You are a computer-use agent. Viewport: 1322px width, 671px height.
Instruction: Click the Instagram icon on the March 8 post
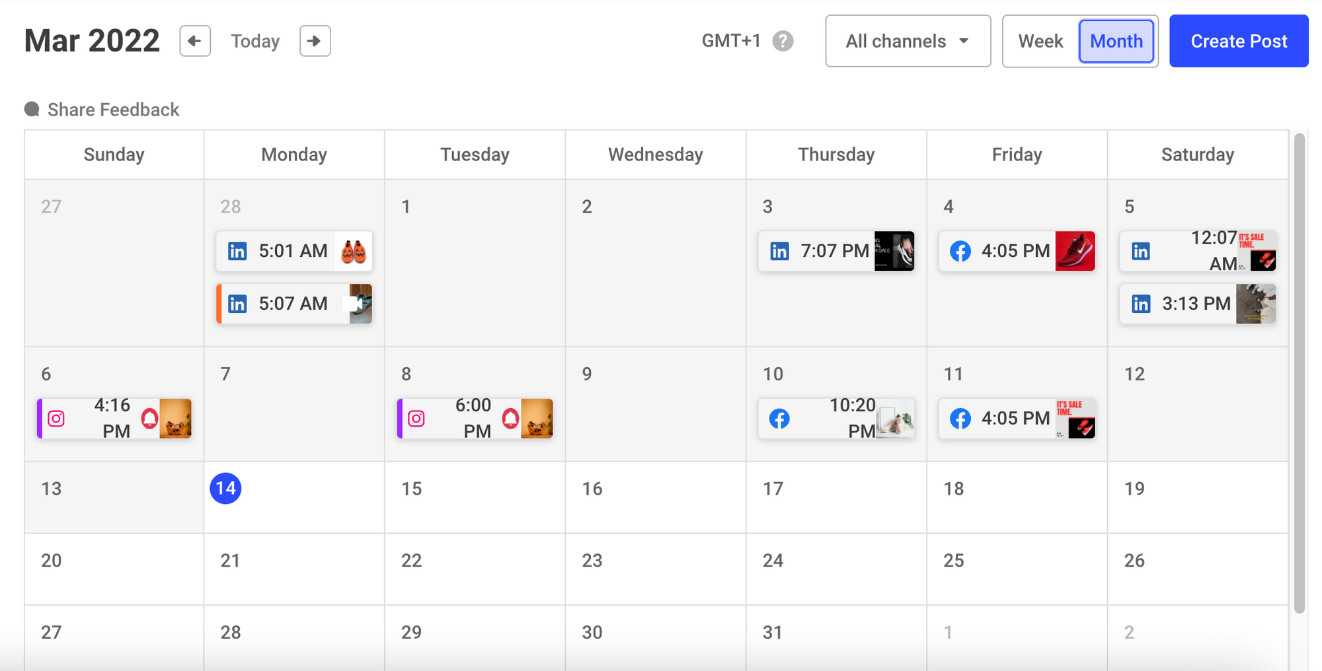click(416, 418)
